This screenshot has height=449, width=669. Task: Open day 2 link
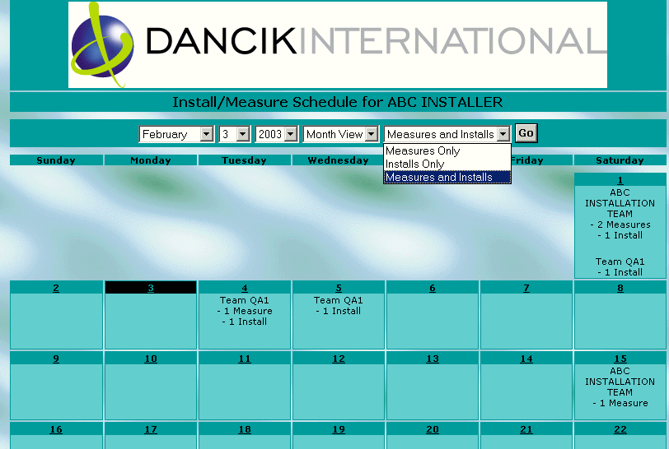[56, 288]
